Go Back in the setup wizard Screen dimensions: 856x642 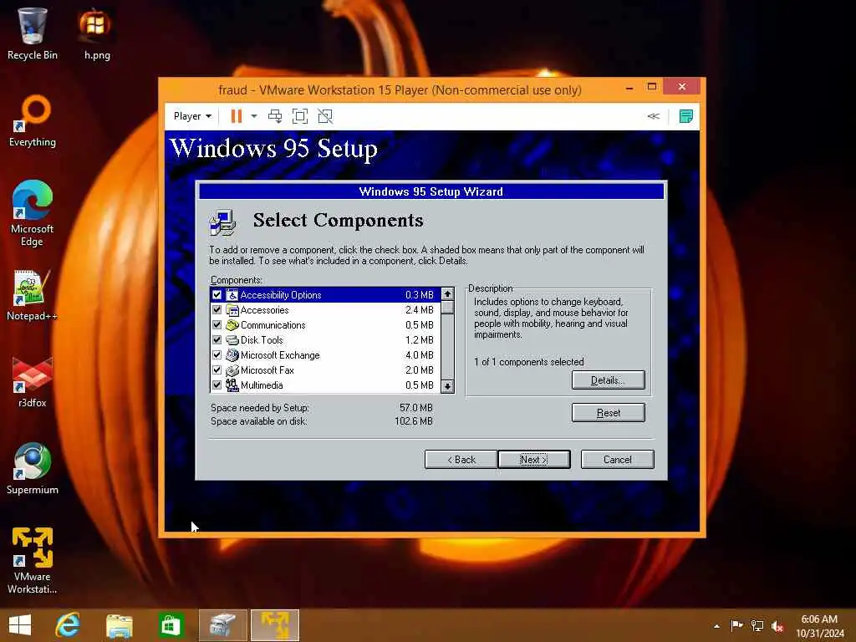pyautogui.click(x=461, y=460)
